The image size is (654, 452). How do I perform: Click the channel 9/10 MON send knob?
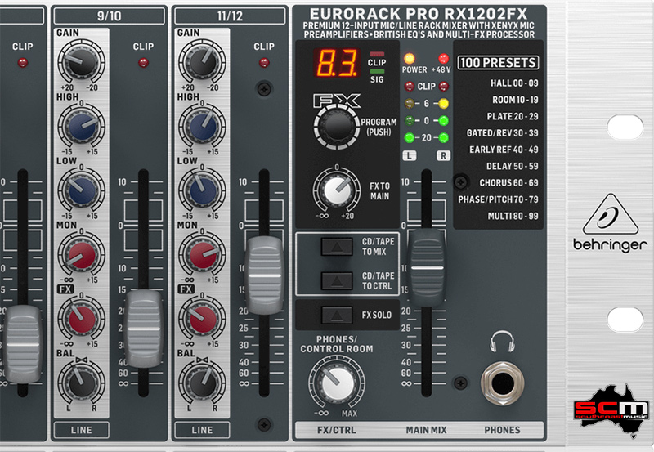pos(81,255)
